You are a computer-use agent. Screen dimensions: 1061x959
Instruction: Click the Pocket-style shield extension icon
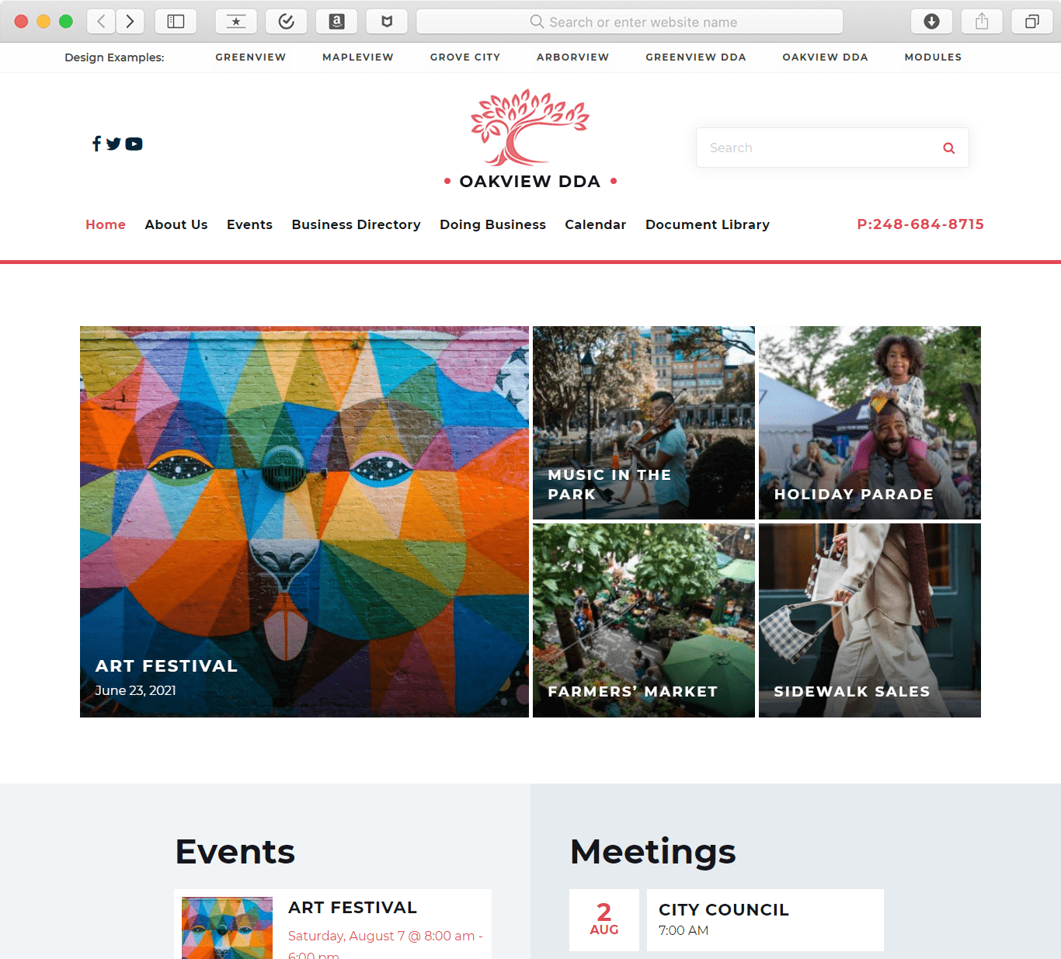point(387,22)
